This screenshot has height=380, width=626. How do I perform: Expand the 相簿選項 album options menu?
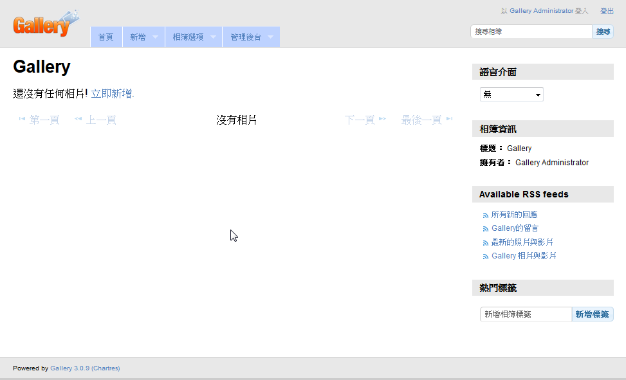[193, 37]
